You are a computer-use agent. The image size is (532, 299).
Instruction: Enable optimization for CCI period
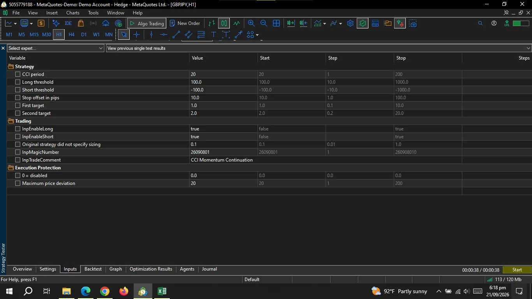tap(18, 74)
